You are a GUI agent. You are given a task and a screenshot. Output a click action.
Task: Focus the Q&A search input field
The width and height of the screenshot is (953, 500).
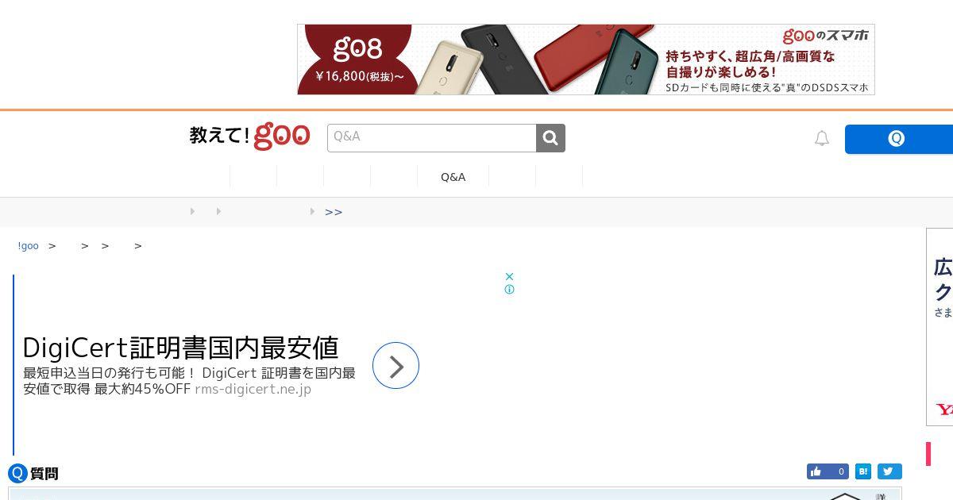[x=432, y=138]
